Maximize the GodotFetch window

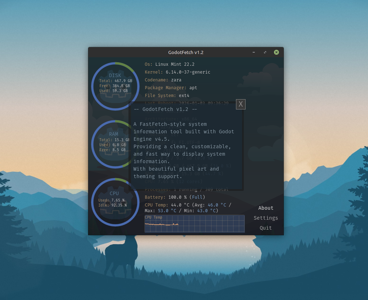point(265,52)
